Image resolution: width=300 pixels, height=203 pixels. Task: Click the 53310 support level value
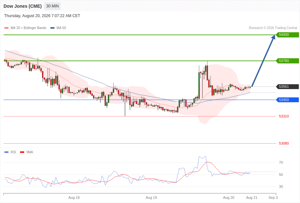click(x=284, y=116)
